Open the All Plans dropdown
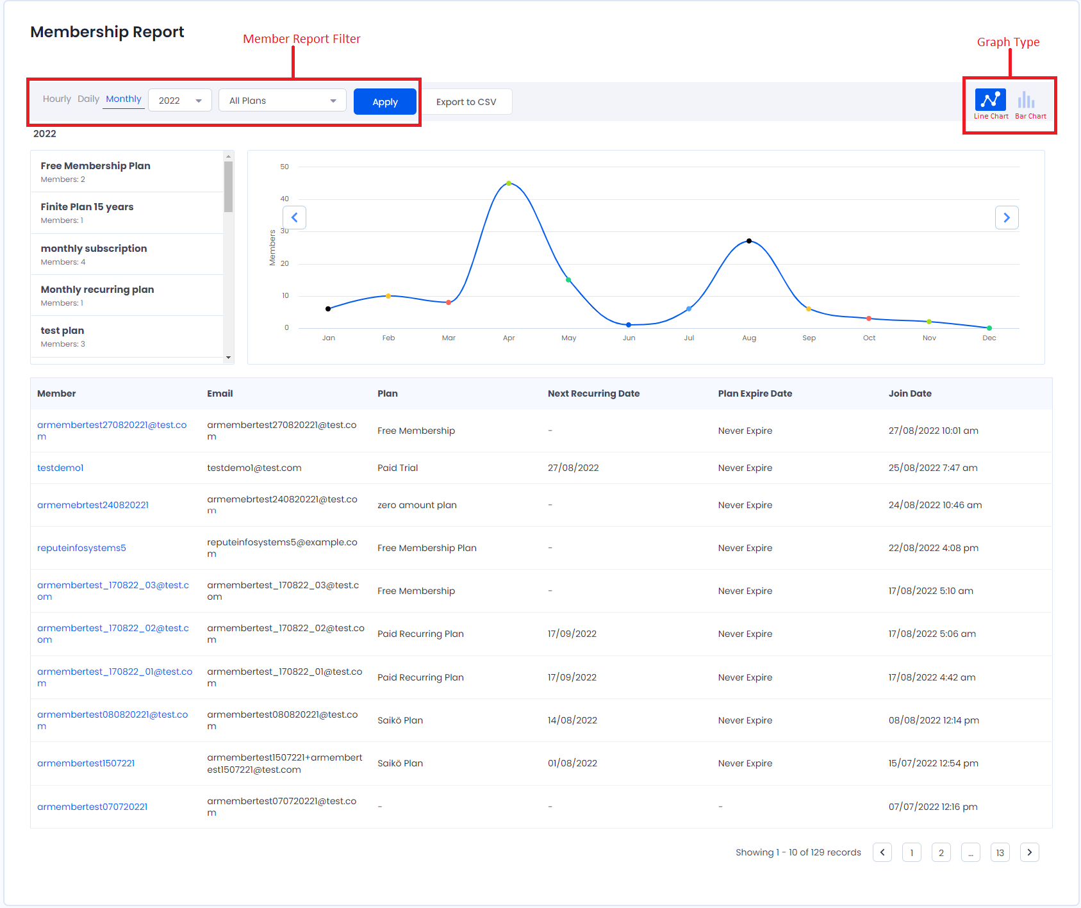This screenshot has height=908, width=1081. click(283, 101)
